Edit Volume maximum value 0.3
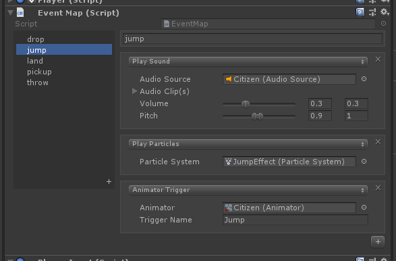This screenshot has height=261, width=396. tap(356, 103)
